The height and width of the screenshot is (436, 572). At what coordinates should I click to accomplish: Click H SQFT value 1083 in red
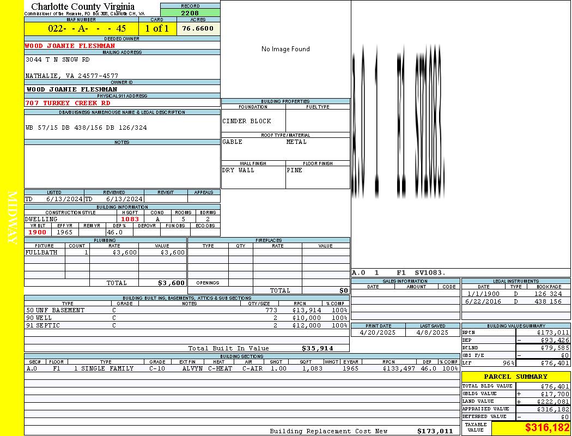pos(130,219)
